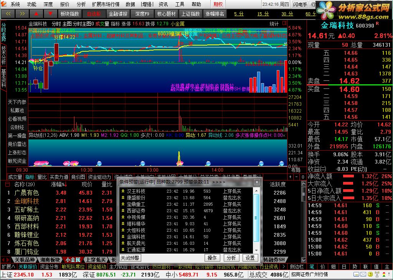Click the 操作 button in alert dialog
The height and width of the screenshot is (280, 393).
[x=212, y=258]
